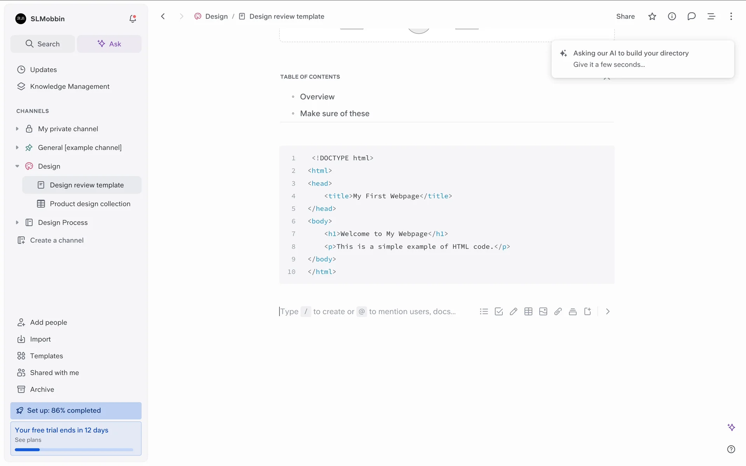Star the Design review template document
Screen dimensions: 746x466
652,16
